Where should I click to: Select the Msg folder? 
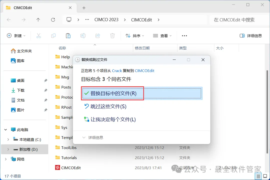pyautogui.click(x=62, y=77)
